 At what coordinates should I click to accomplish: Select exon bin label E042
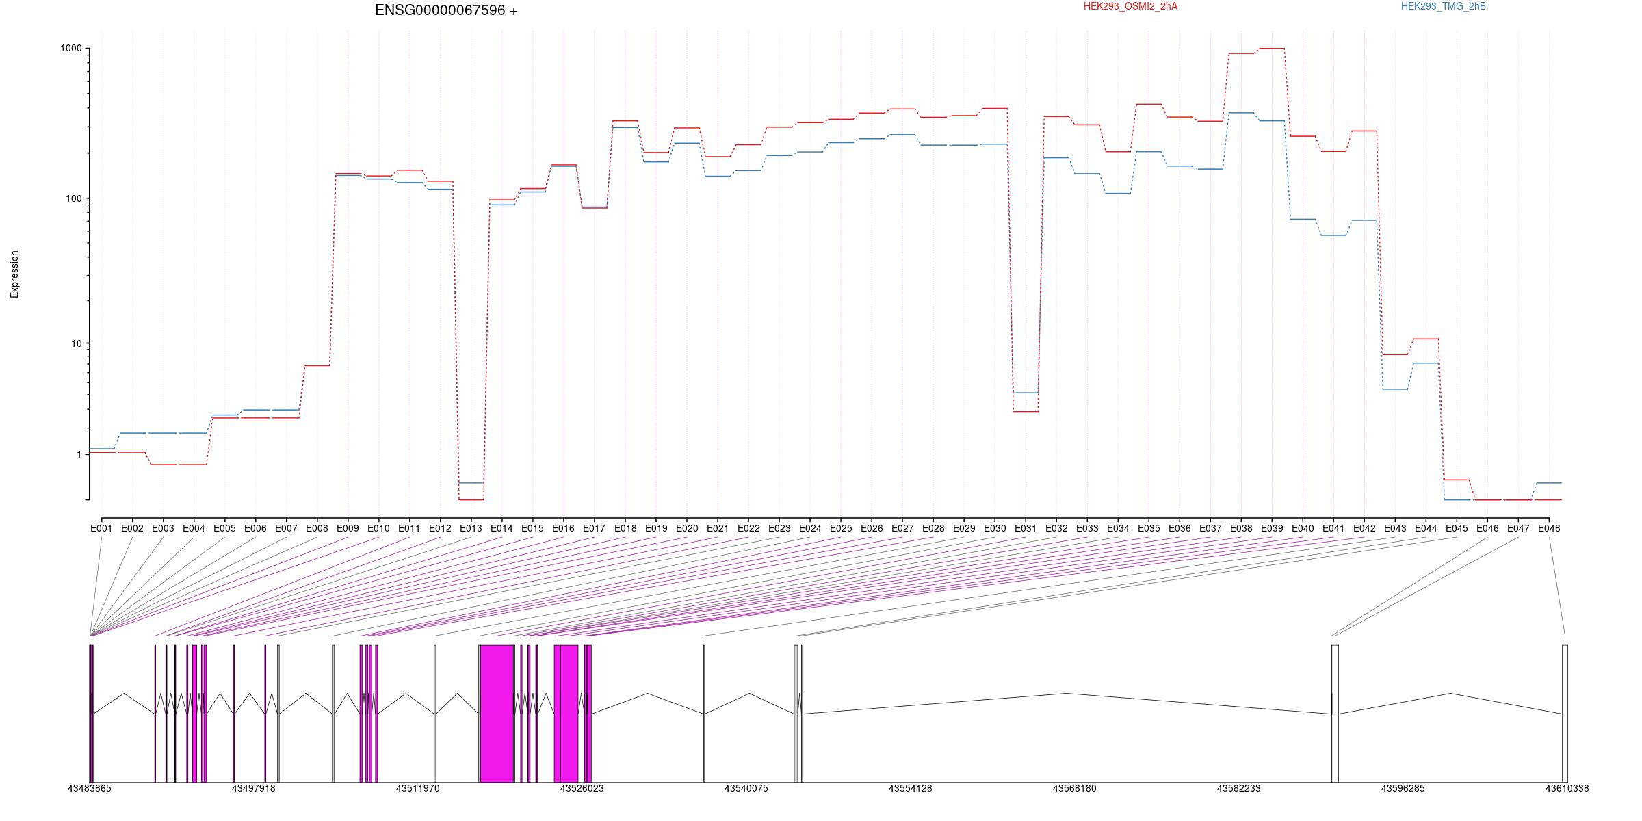point(1364,528)
